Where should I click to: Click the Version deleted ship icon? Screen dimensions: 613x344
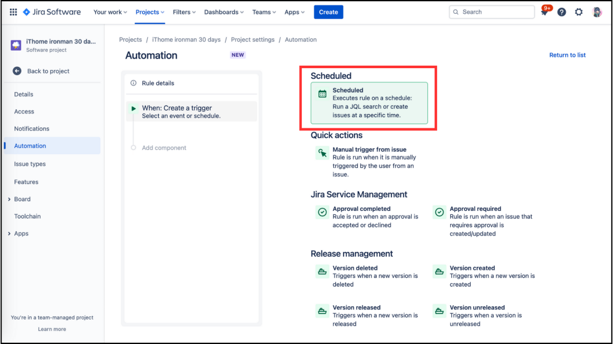point(322,272)
